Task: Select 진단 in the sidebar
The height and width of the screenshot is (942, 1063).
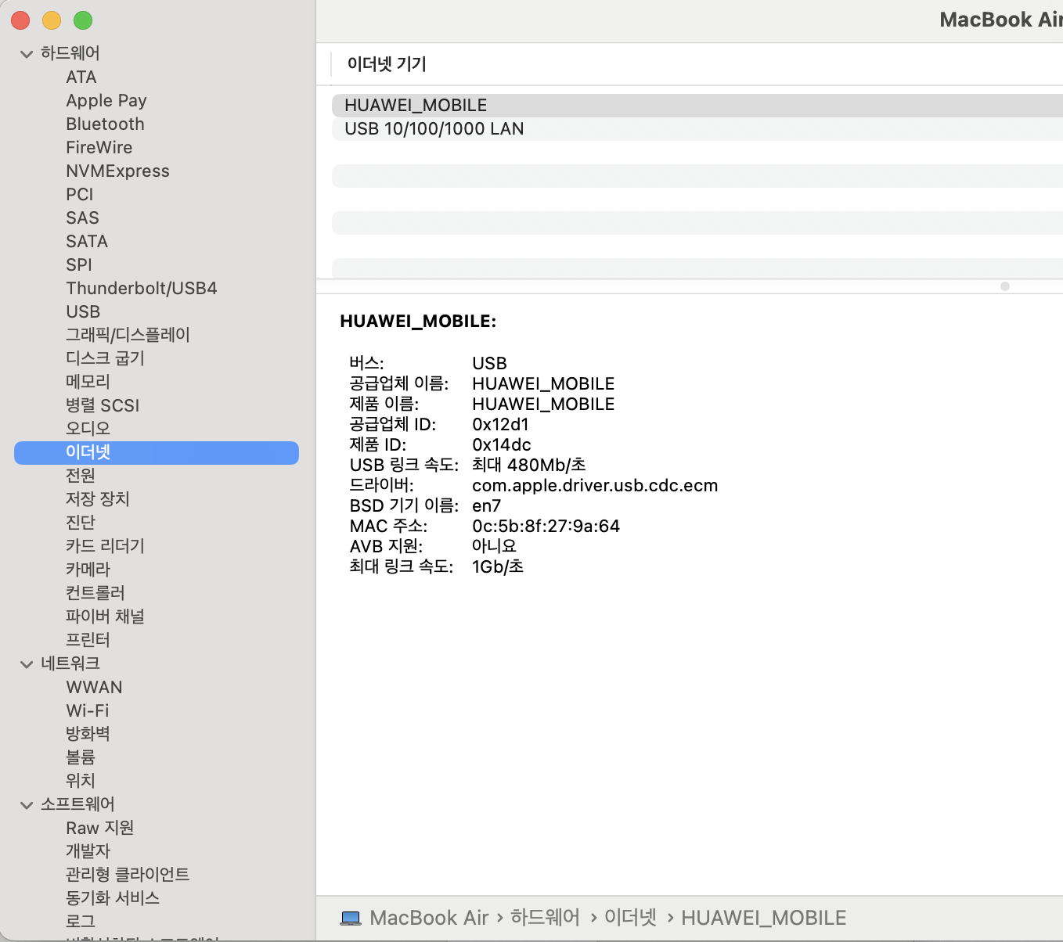Action: [x=81, y=523]
